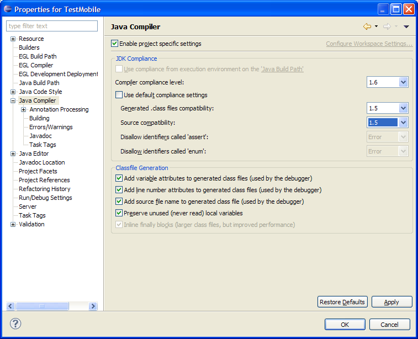Click the Resource label in tree
Image resolution: width=418 pixels, height=339 pixels.
coord(31,39)
